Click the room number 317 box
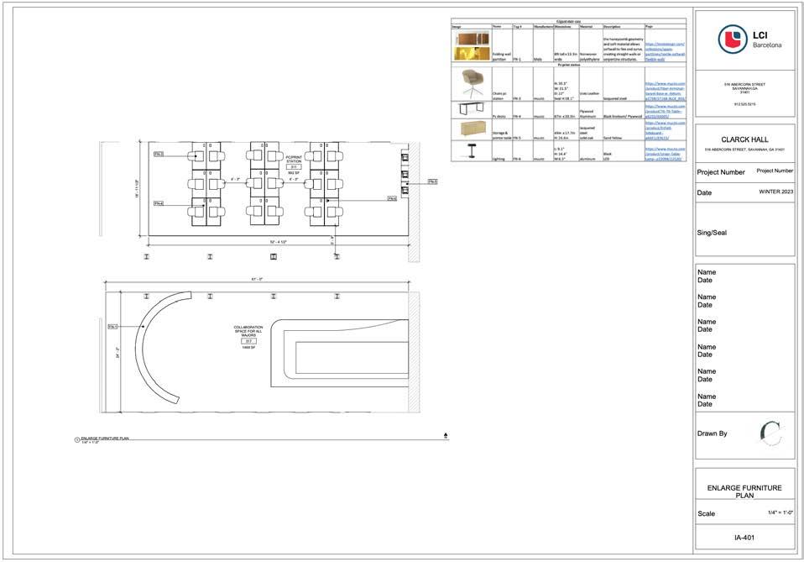This screenshot has height=562, width=804. click(x=248, y=341)
